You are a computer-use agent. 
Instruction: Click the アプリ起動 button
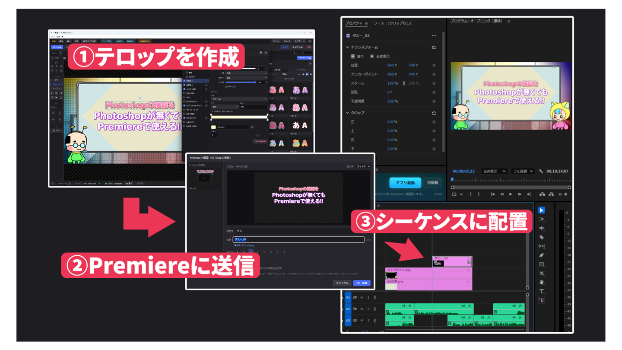(x=405, y=183)
